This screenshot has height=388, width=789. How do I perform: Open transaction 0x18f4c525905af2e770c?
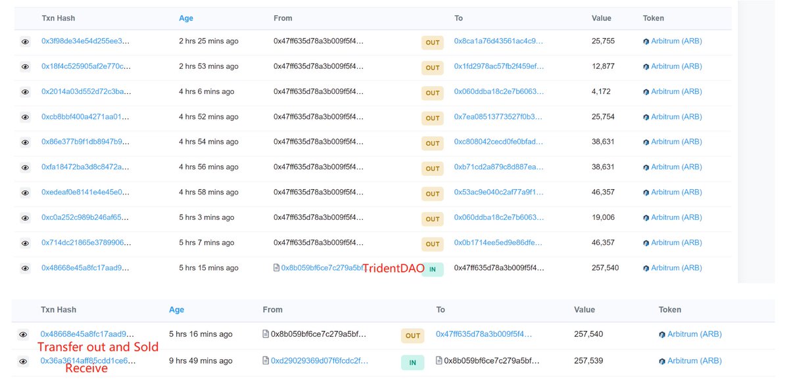(x=85, y=66)
